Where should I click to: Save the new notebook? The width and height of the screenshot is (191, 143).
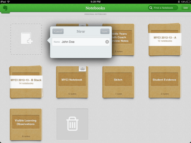pos(105,31)
